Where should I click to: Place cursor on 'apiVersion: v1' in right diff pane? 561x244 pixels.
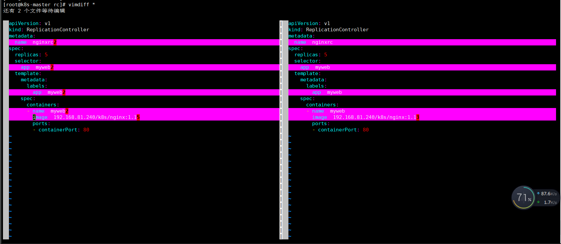click(x=309, y=23)
